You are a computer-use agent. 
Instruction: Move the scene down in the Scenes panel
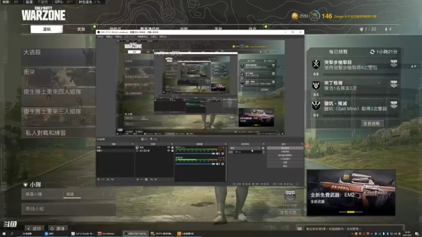pyautogui.click(x=112, y=179)
